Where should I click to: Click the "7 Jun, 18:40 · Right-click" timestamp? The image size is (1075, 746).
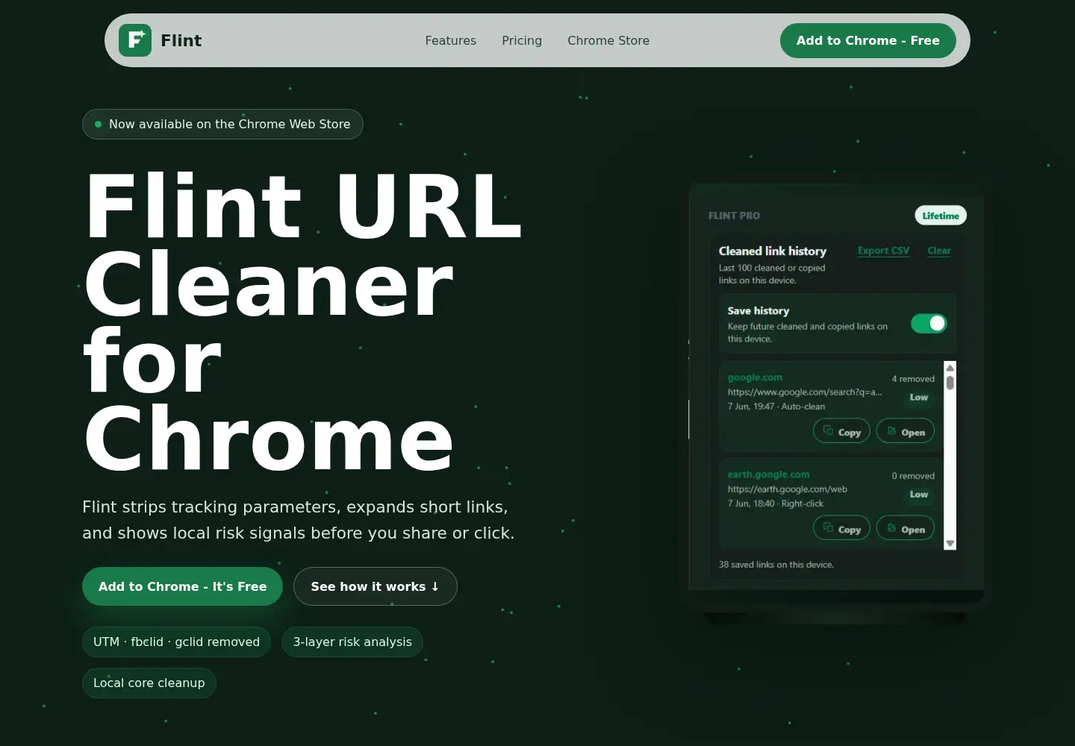point(776,504)
